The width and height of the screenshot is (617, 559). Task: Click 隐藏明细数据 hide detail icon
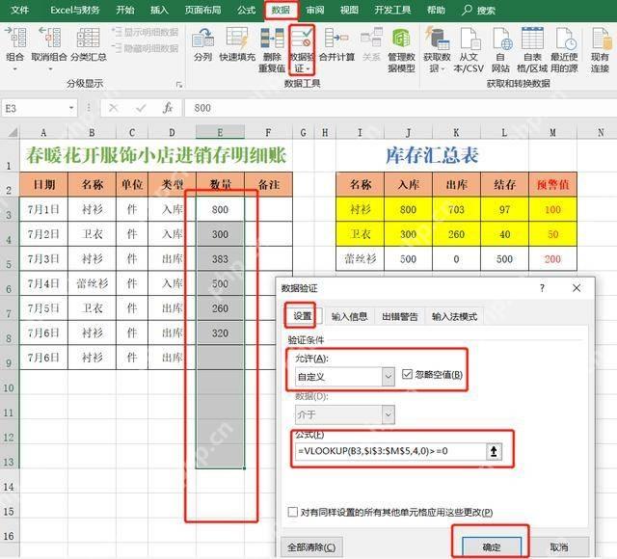[116, 48]
